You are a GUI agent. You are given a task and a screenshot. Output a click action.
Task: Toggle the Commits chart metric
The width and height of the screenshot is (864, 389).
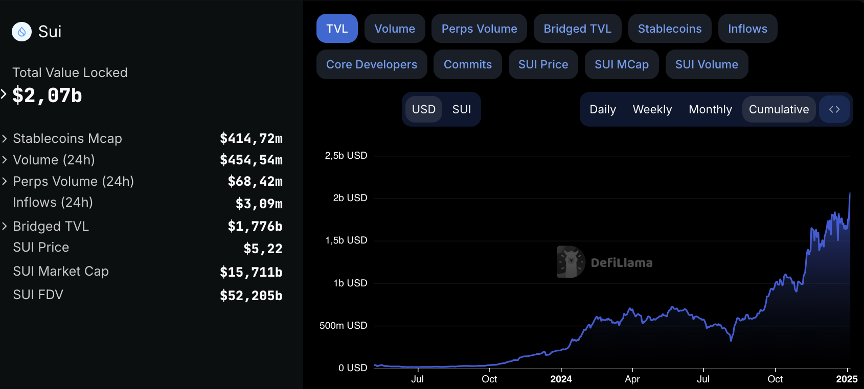coord(468,64)
